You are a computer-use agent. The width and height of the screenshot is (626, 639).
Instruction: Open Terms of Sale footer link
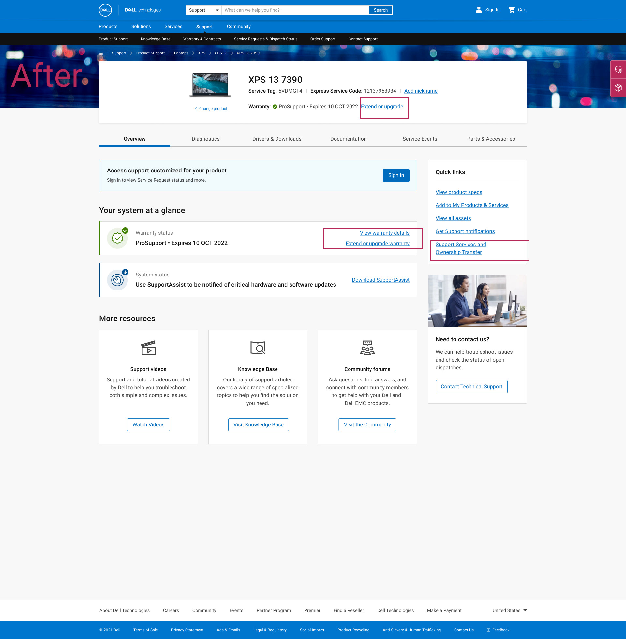pyautogui.click(x=146, y=630)
